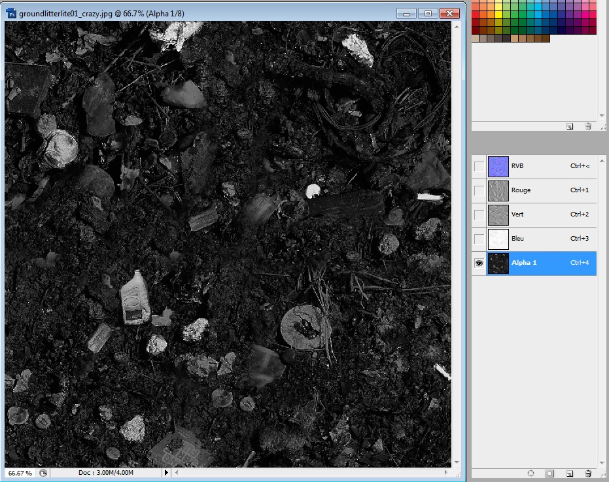Viewport: 609px width, 482px height.
Task: Click the Ctrl+3 shortcut text on Bleu row
Action: pos(580,238)
